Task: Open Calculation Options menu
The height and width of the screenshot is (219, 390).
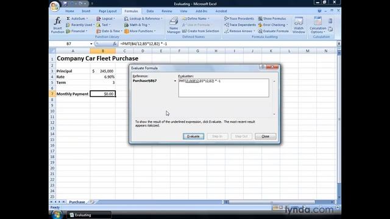Action: [x=317, y=25]
